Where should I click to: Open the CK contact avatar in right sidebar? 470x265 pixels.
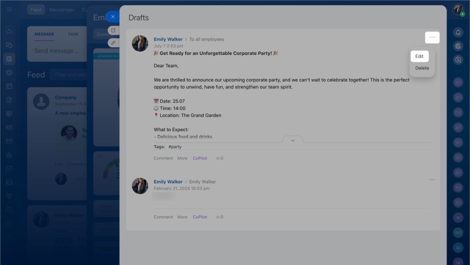pos(458,113)
